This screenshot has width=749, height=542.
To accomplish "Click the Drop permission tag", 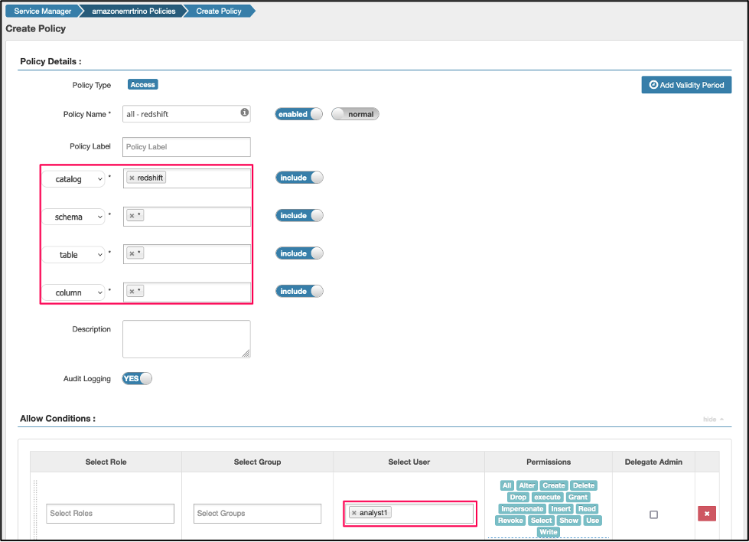I will (518, 497).
